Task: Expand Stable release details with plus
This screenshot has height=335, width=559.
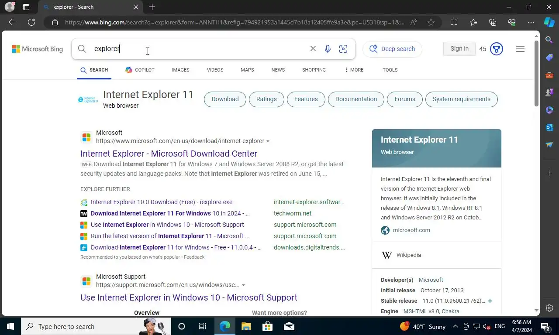Action: click(x=490, y=301)
